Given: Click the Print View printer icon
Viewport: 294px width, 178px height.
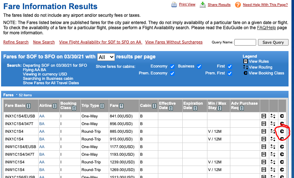Looking at the screenshot, I should click(x=174, y=4).
